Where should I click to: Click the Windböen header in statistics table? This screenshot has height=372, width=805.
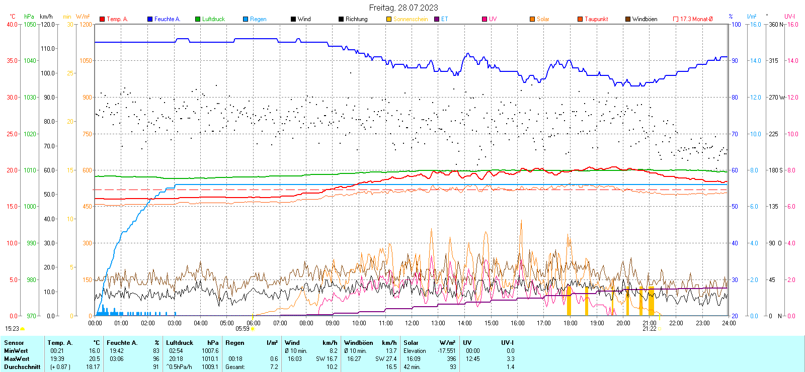(359, 343)
